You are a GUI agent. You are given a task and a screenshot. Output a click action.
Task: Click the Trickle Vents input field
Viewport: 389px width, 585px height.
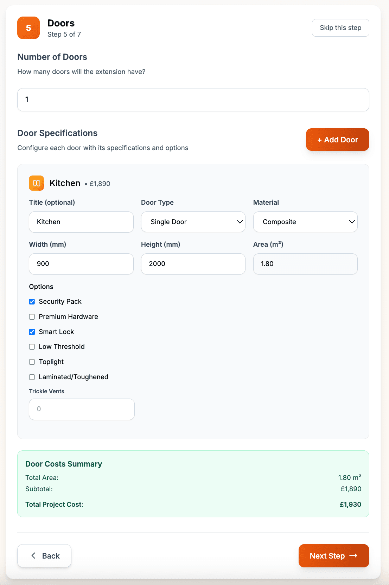click(x=82, y=409)
